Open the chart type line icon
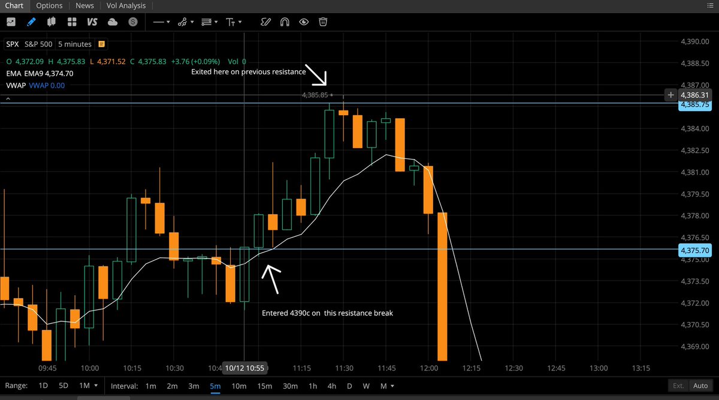This screenshot has width=719, height=400. click(x=11, y=22)
